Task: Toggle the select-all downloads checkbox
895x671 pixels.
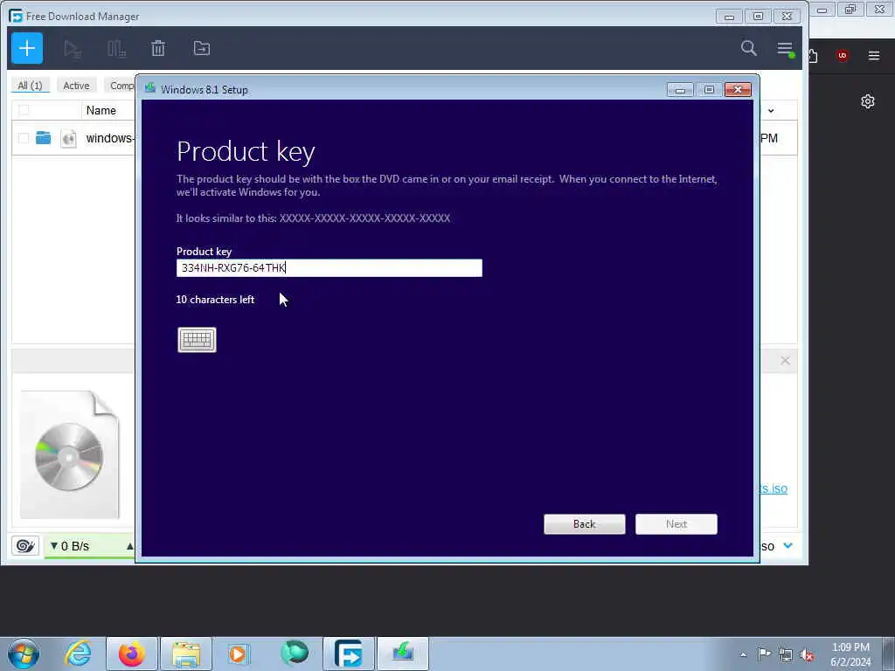Action: [x=24, y=110]
